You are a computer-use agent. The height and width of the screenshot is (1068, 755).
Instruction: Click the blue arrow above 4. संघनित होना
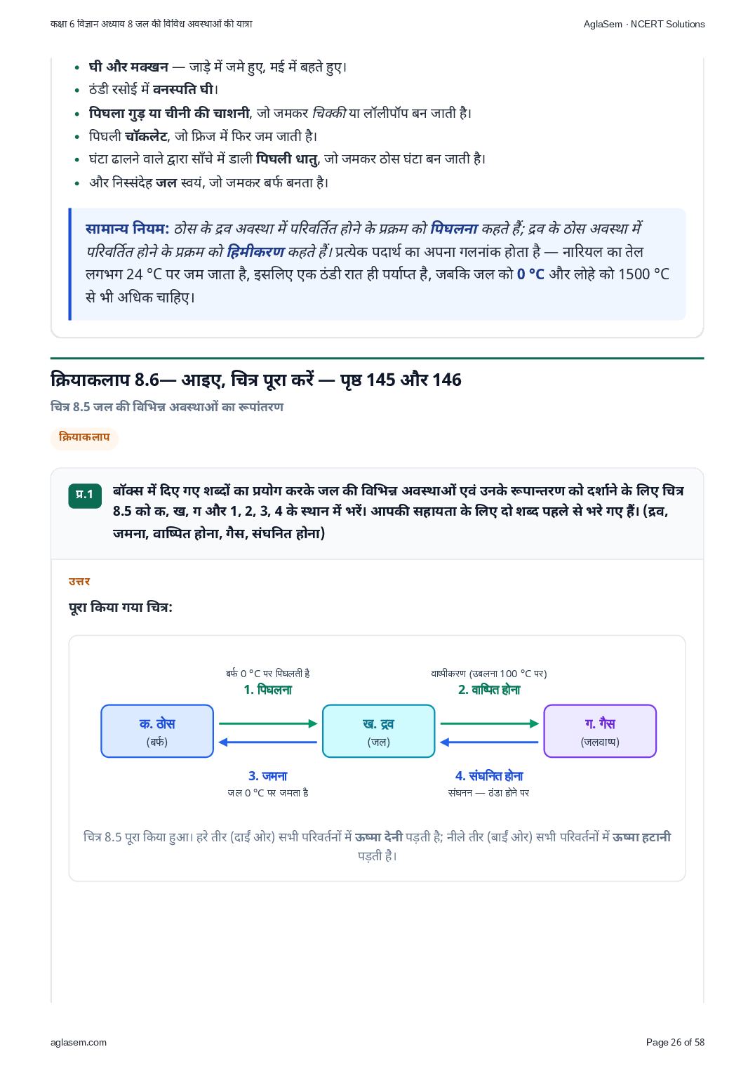coord(490,742)
